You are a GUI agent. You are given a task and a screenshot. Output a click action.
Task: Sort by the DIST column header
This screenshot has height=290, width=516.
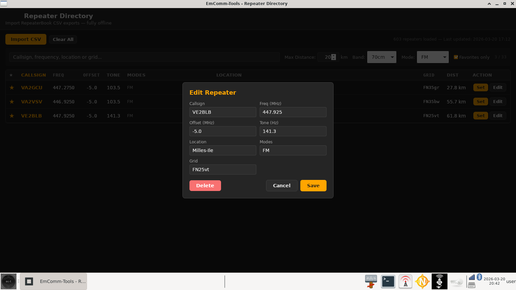click(x=453, y=75)
